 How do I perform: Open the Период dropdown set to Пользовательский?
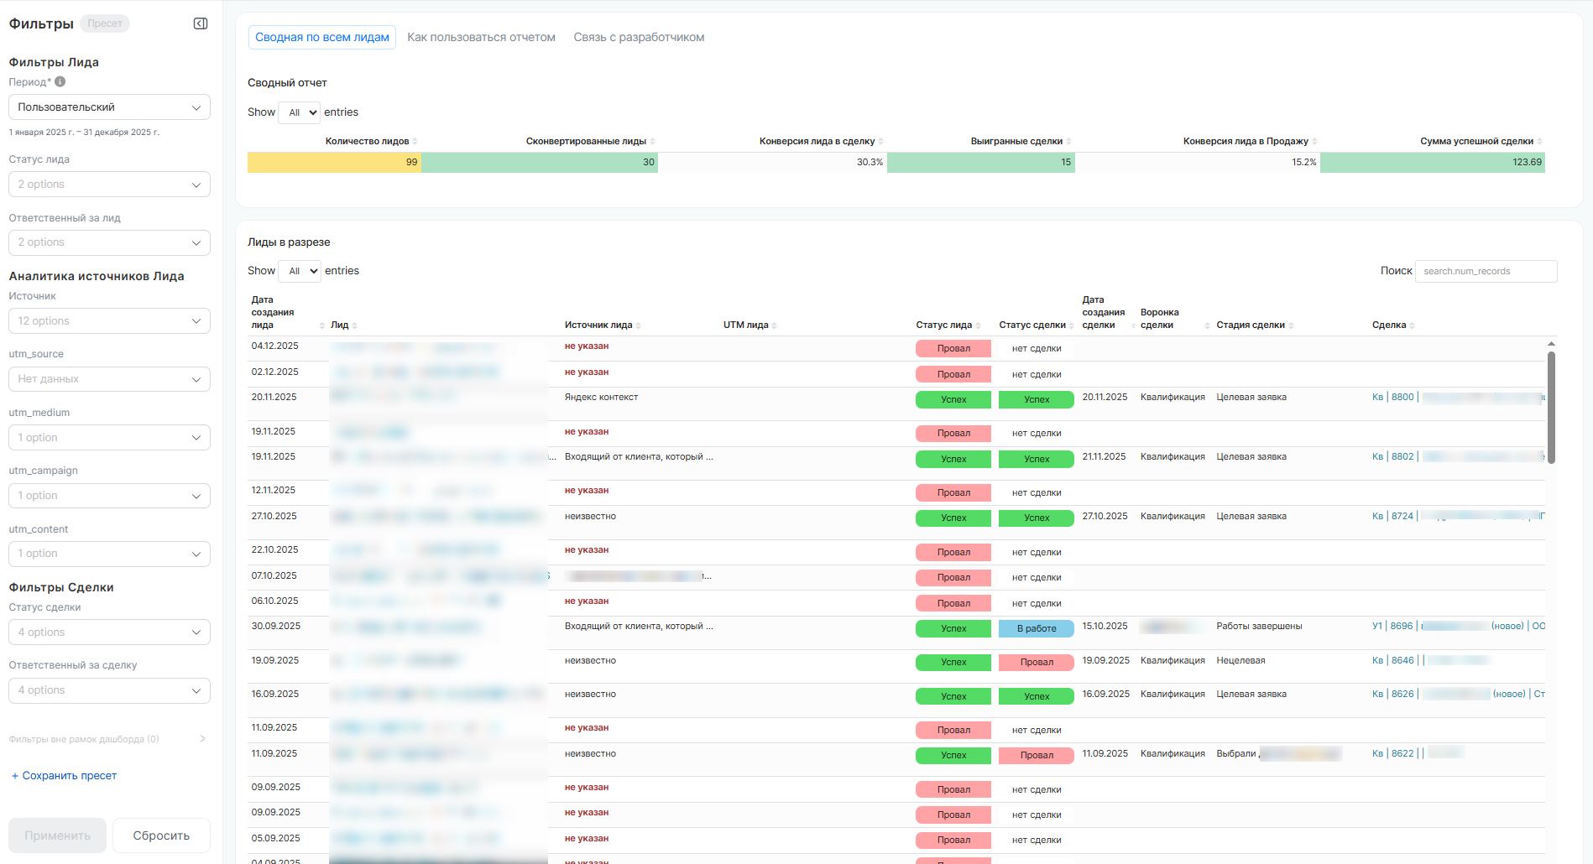pyautogui.click(x=109, y=107)
